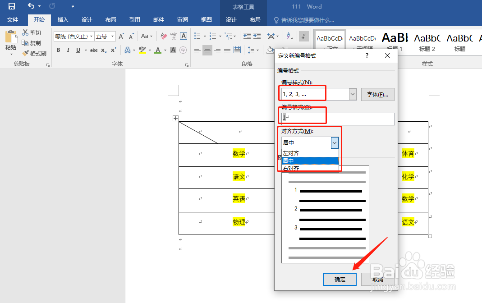Toggle Subscript formatting
This screenshot has width=482, height=303.
104,50
